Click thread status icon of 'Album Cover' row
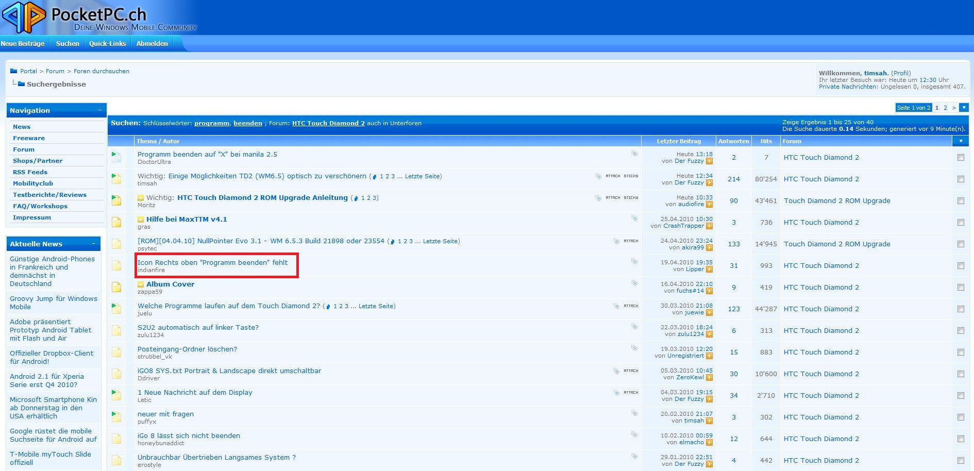 click(x=116, y=287)
